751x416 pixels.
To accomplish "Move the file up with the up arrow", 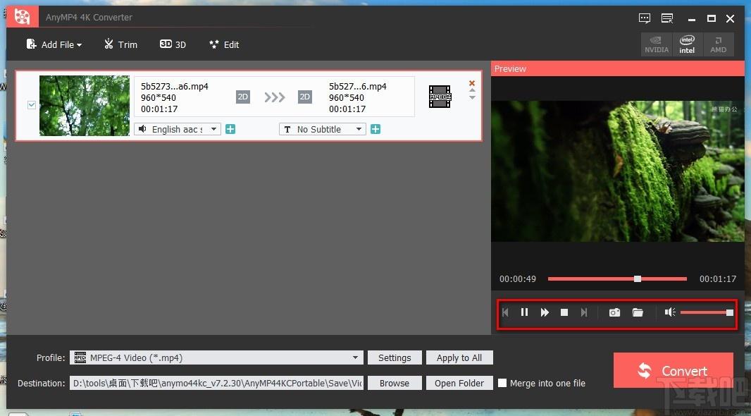I will pyautogui.click(x=472, y=90).
